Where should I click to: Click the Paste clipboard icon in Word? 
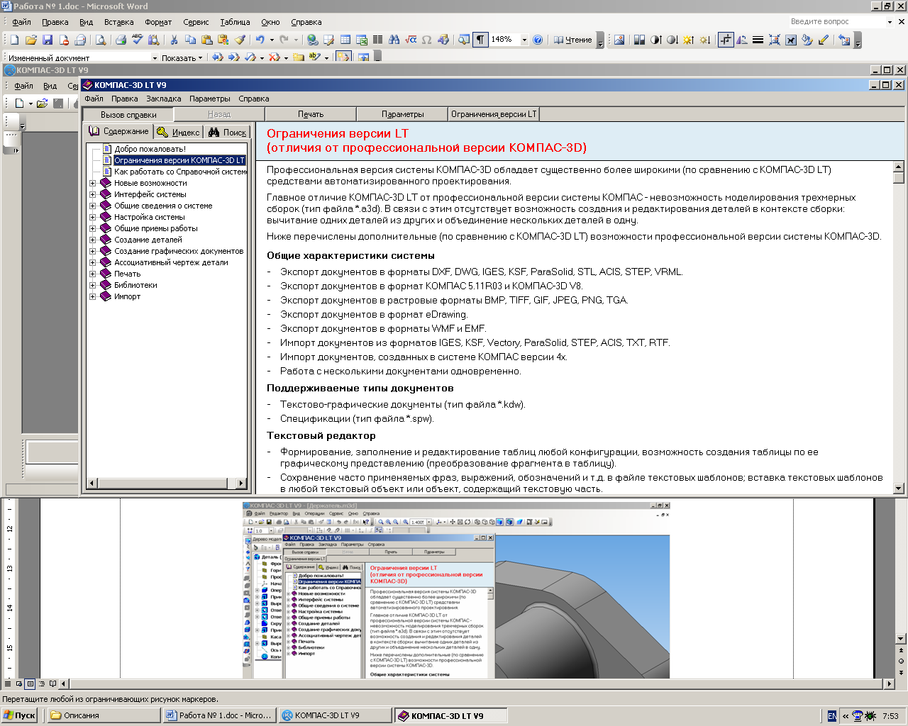click(x=206, y=40)
